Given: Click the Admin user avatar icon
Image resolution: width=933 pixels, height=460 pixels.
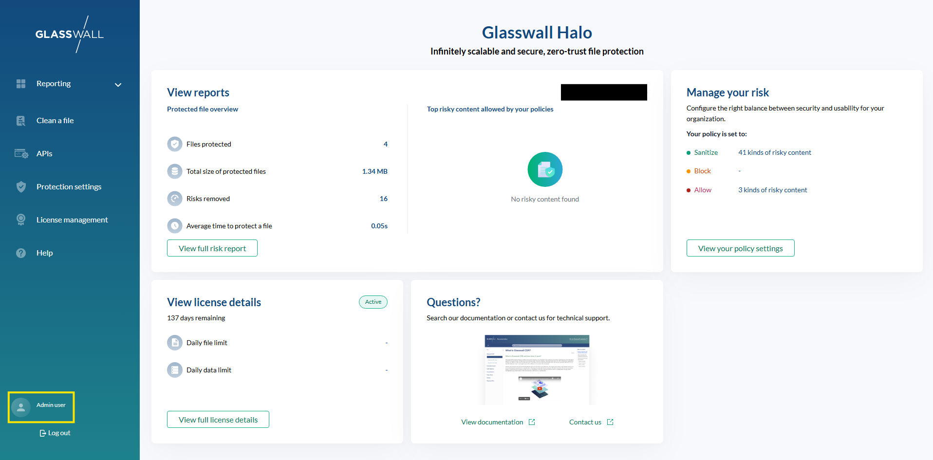Looking at the screenshot, I should [x=21, y=407].
